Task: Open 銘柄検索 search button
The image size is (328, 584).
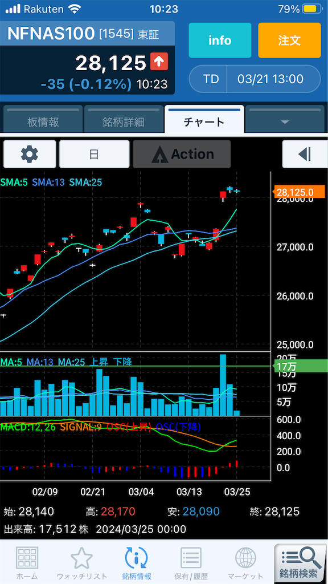Action: (301, 563)
